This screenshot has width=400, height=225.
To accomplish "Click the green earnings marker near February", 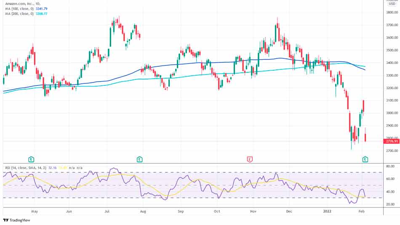I will click(x=365, y=159).
